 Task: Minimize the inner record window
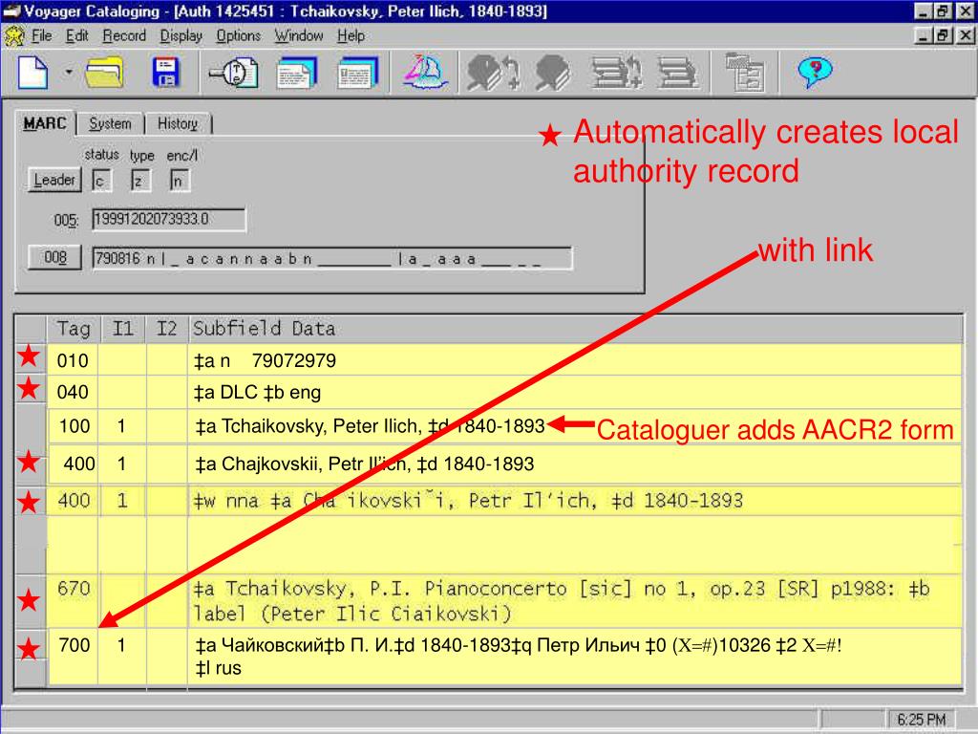924,35
